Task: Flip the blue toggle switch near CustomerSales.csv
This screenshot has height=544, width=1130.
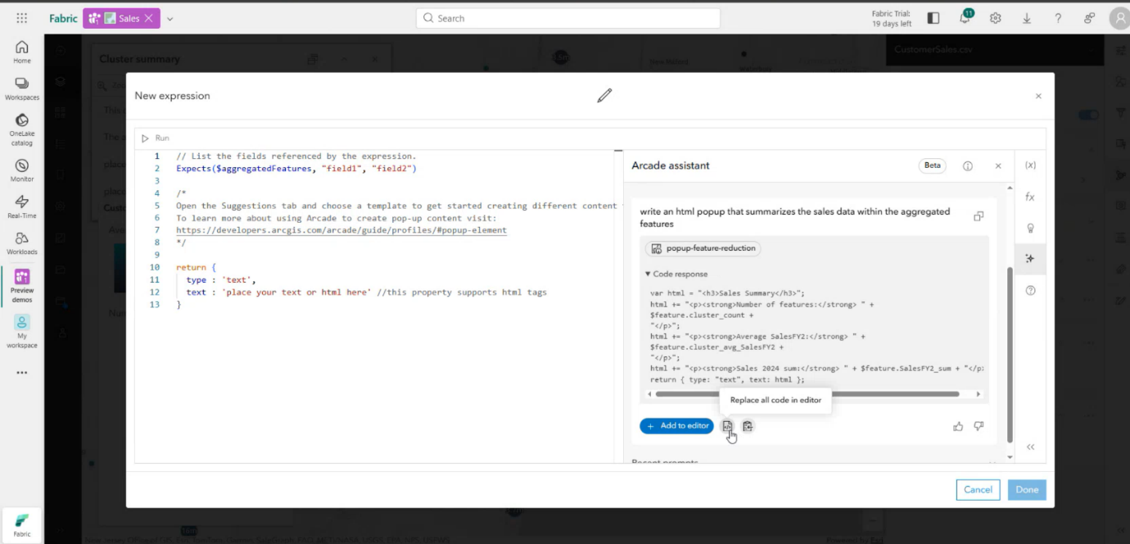Action: click(x=1087, y=115)
